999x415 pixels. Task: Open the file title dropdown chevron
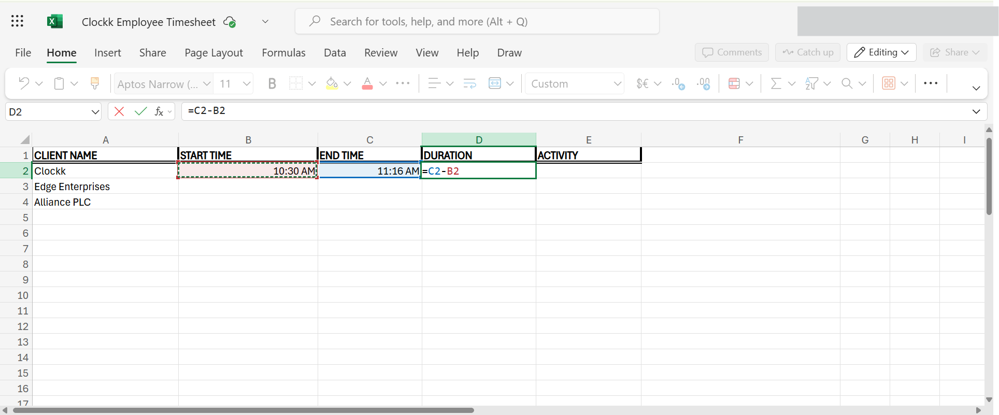(265, 22)
